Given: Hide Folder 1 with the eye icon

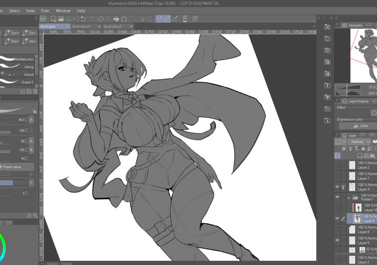Looking at the screenshot, I should coord(337,197).
